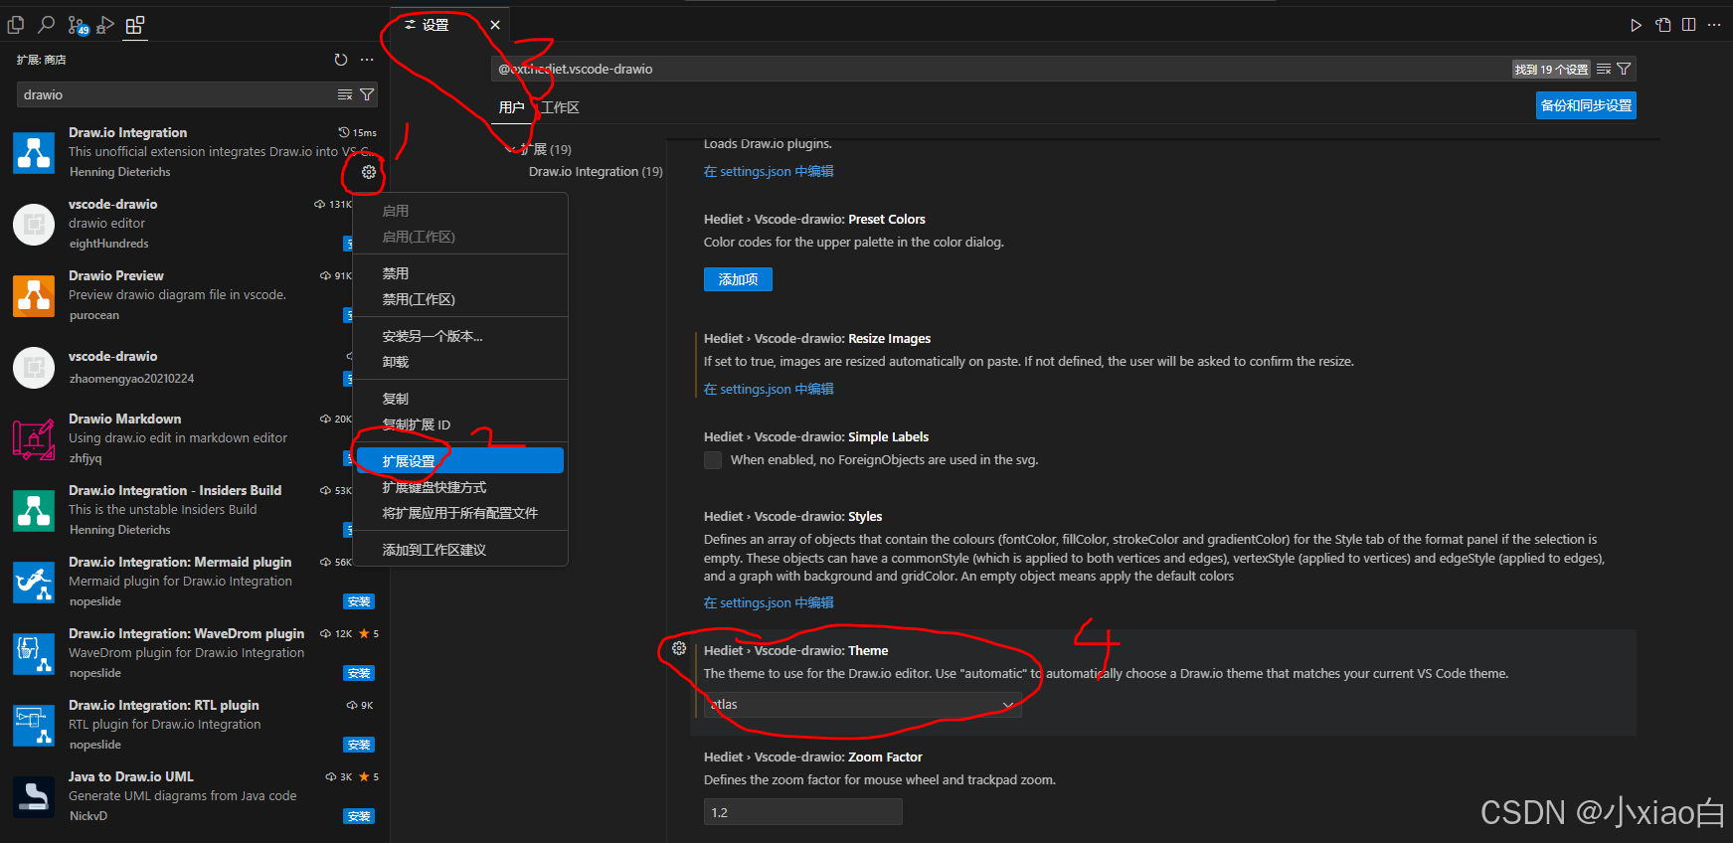The width and height of the screenshot is (1733, 843).
Task: Choose 卸载 from context menu
Action: click(x=460, y=362)
